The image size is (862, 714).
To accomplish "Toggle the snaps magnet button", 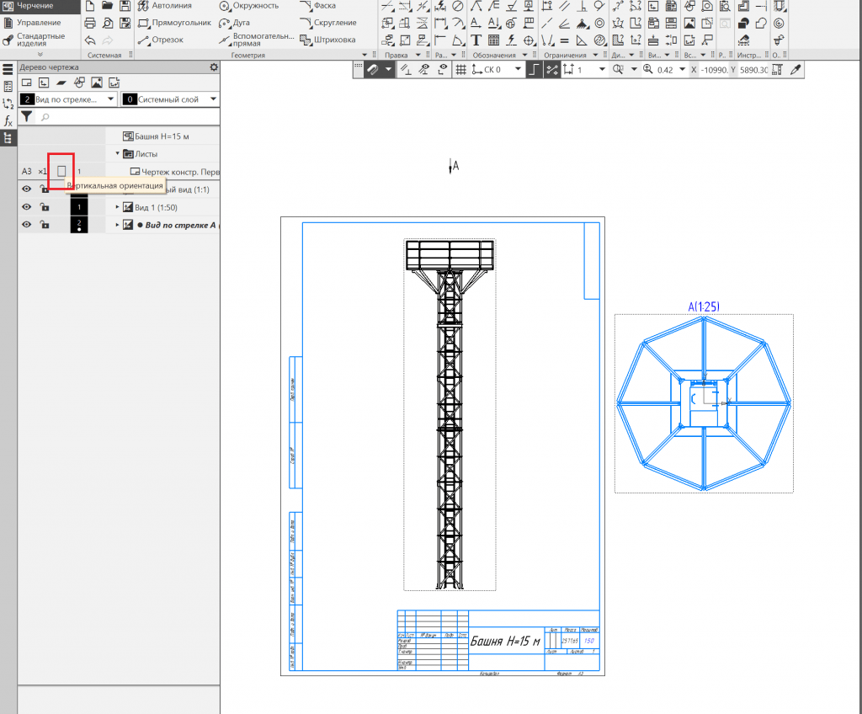I will 373,70.
